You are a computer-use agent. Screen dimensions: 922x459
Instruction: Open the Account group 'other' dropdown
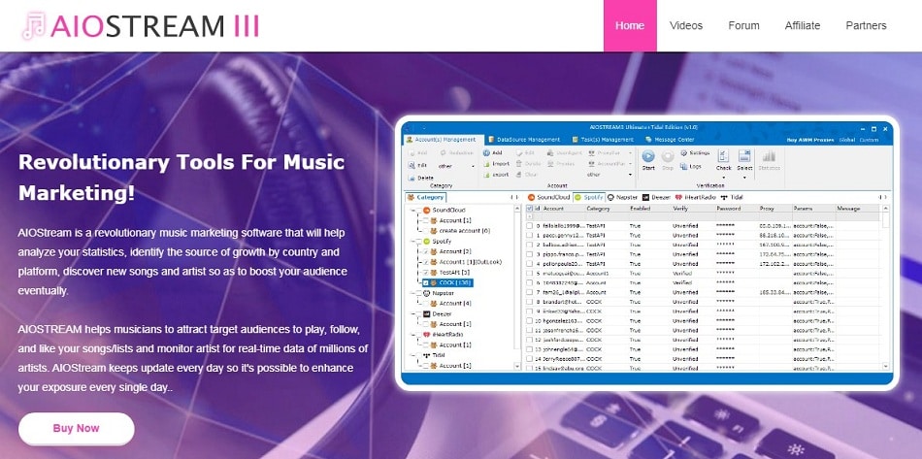[x=609, y=175]
